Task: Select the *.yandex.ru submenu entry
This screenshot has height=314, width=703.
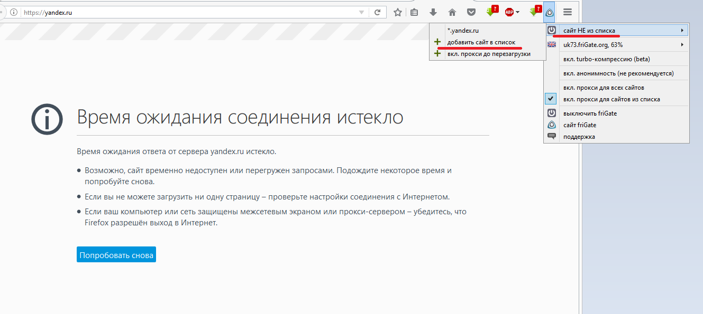Action: tap(488, 31)
